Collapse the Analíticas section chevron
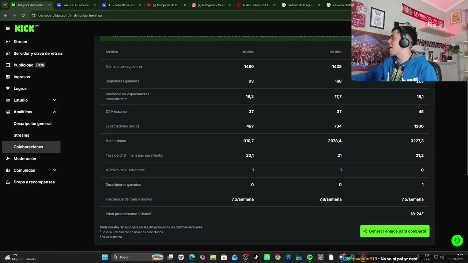Viewport: 468px width, 263px height. tap(54, 112)
